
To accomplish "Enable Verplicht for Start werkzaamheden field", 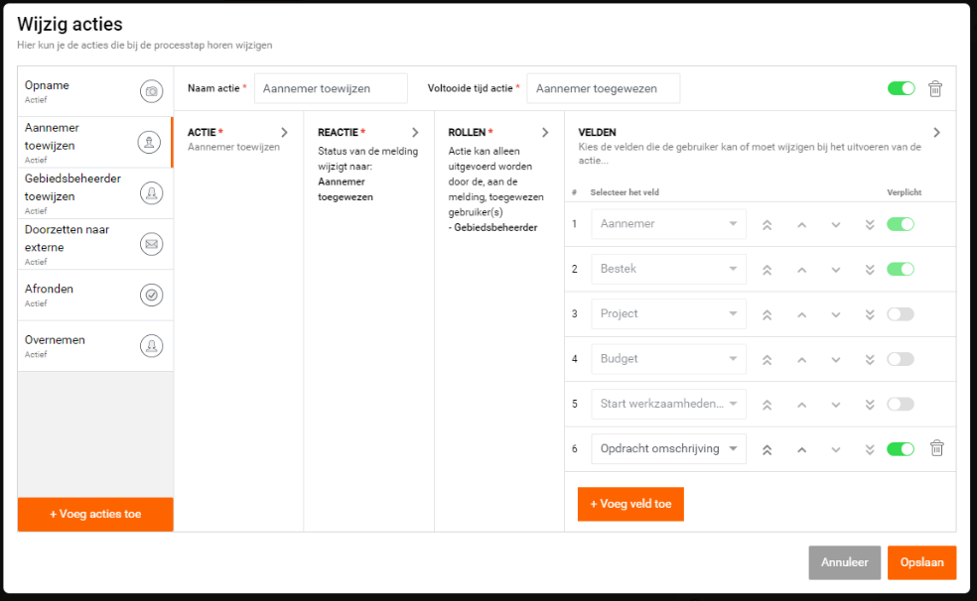I will click(901, 404).
